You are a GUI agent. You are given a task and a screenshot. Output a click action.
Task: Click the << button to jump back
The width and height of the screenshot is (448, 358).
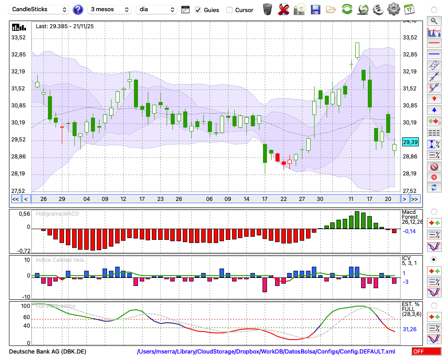(x=15, y=199)
